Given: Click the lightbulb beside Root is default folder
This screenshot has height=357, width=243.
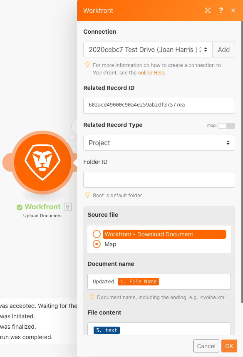Looking at the screenshot, I should 87,195.
